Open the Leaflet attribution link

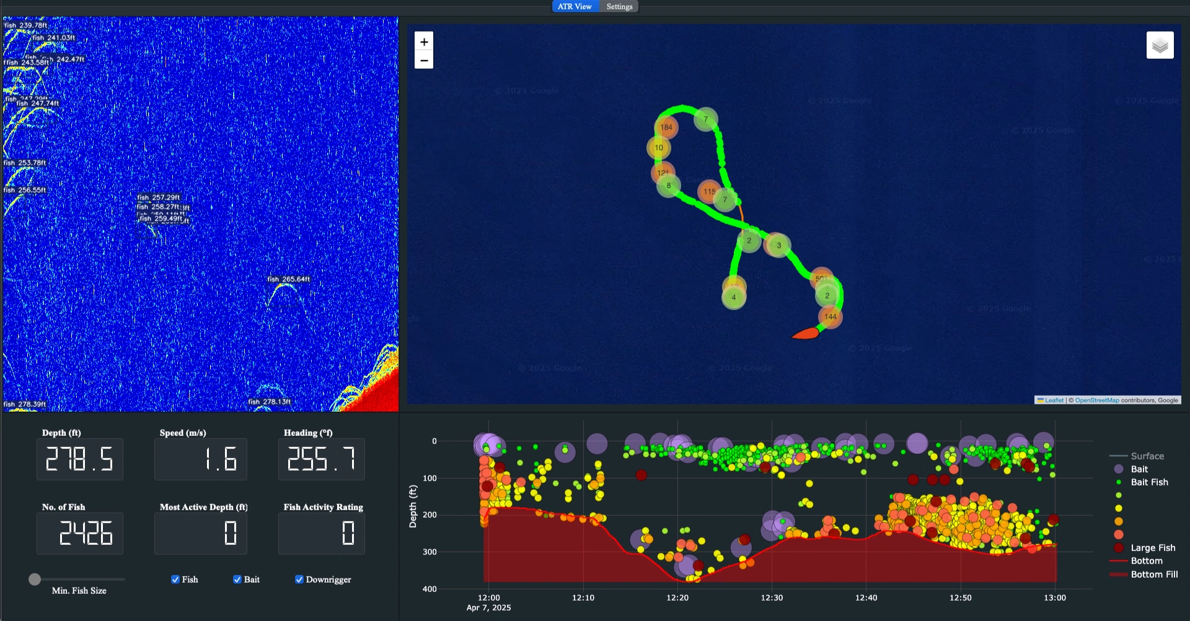1054,401
